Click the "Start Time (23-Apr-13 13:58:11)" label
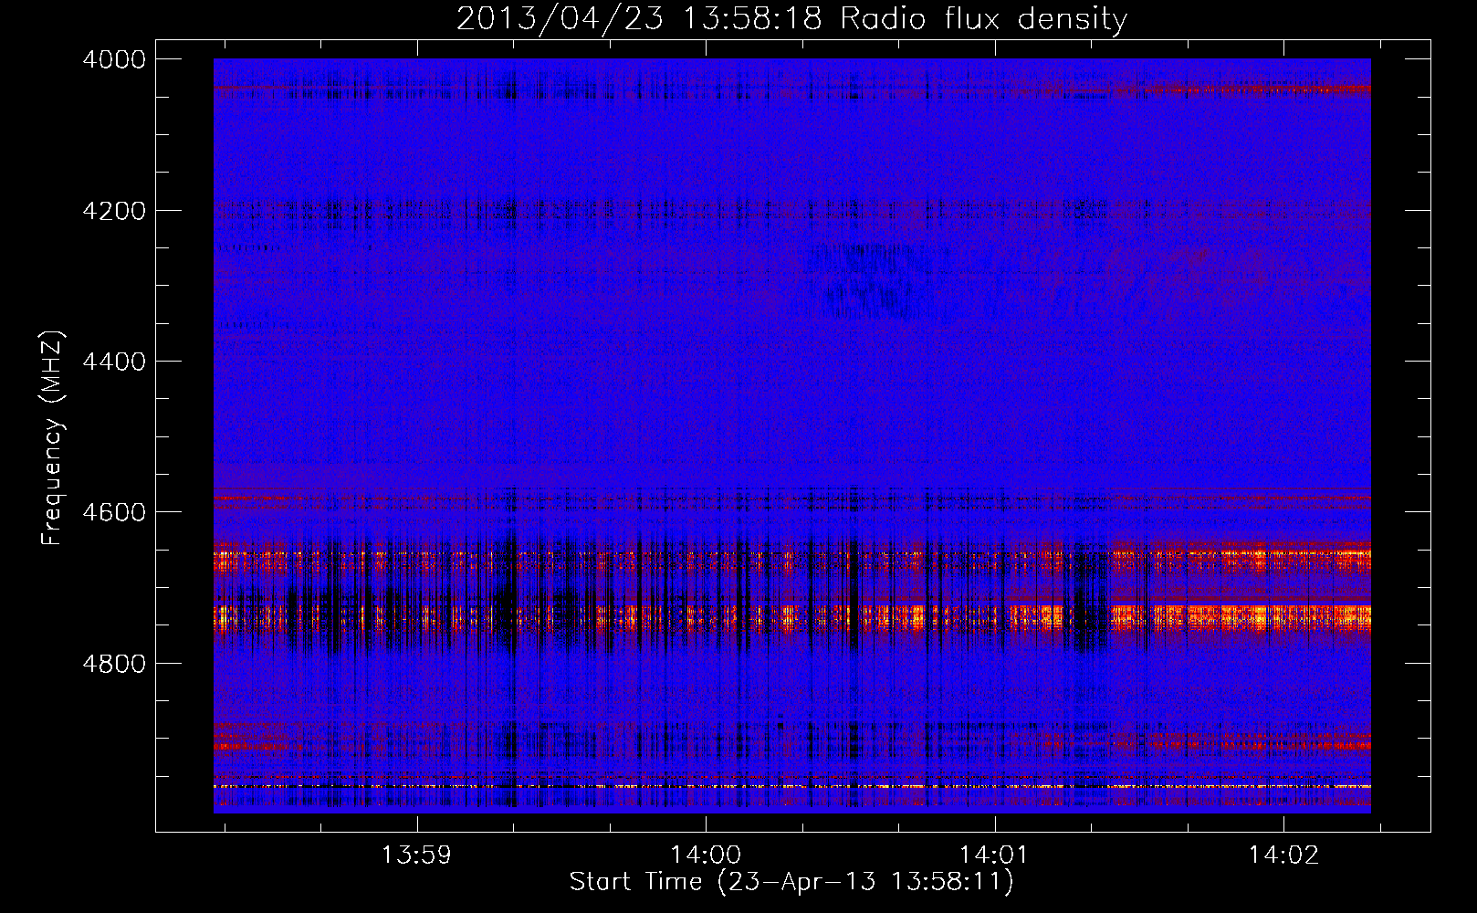Screen dimensions: 1477x913 pyautogui.click(x=791, y=882)
